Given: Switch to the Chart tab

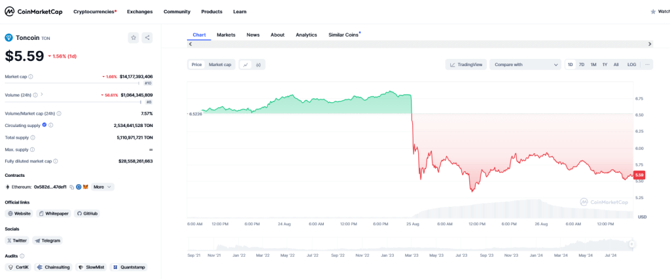Looking at the screenshot, I should pyautogui.click(x=199, y=35).
